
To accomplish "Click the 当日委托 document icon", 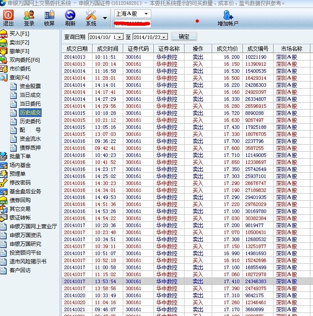I will tap(13, 104).
